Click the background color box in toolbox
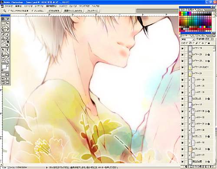Image resolution: width=217 pixels, height=169 pixels. tap(7, 69)
